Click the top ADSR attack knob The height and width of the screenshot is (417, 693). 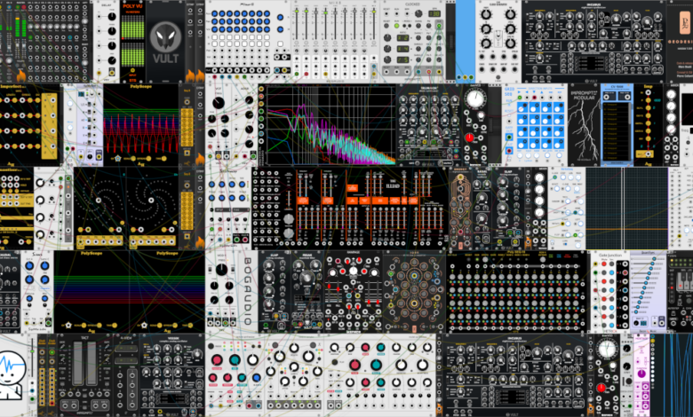coord(250,100)
